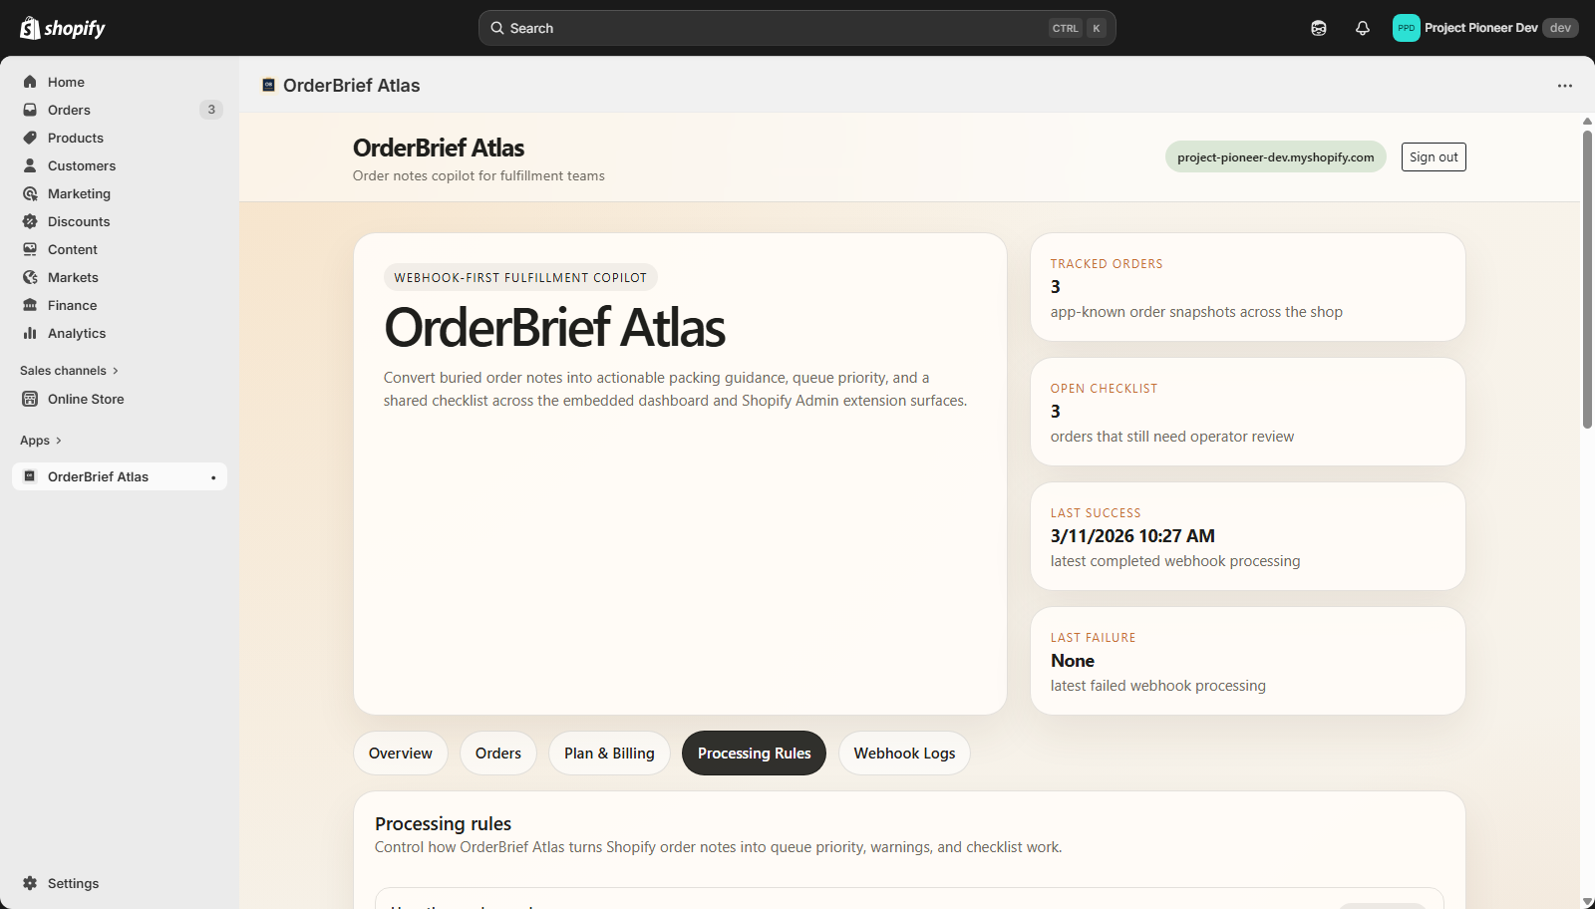This screenshot has height=909, width=1595.
Task: Click the Marketing target icon
Action: pos(30,193)
